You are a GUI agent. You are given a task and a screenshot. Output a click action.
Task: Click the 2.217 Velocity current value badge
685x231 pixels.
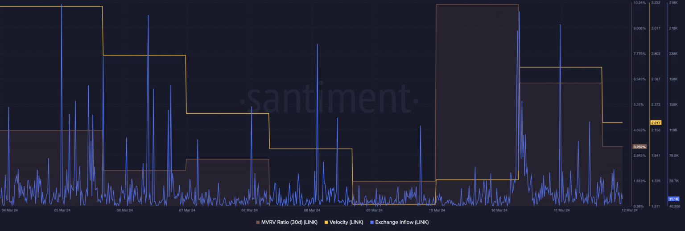(656, 123)
